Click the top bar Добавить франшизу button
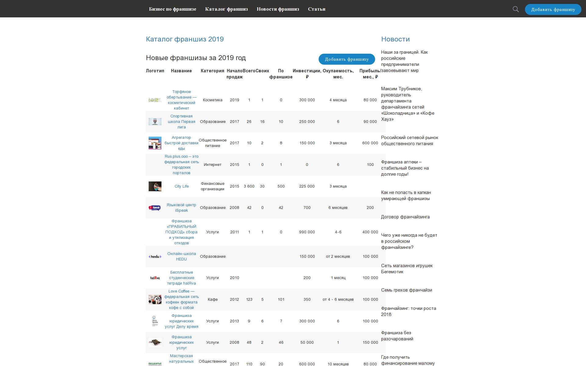586x366 pixels. pyautogui.click(x=553, y=9)
